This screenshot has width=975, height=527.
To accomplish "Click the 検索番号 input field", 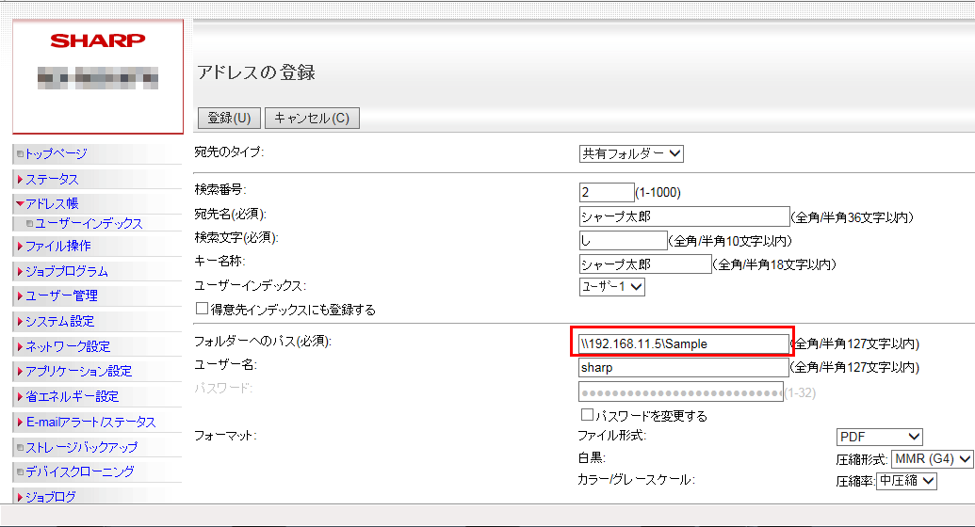I will point(607,192).
